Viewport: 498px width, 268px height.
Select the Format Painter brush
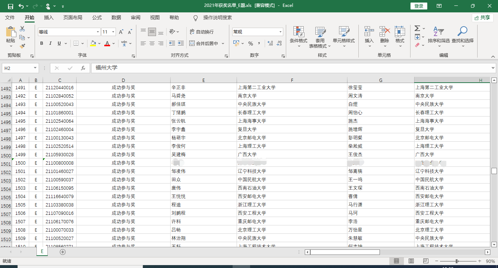click(x=22, y=46)
